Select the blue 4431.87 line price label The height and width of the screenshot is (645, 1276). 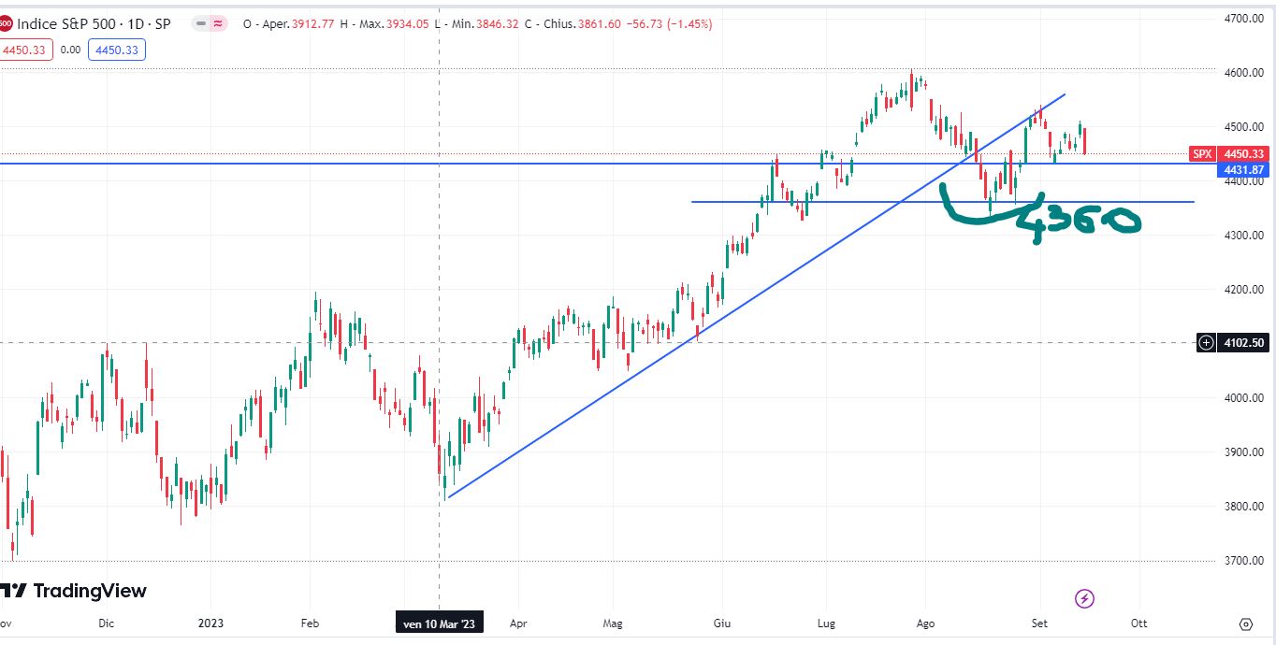(1244, 170)
